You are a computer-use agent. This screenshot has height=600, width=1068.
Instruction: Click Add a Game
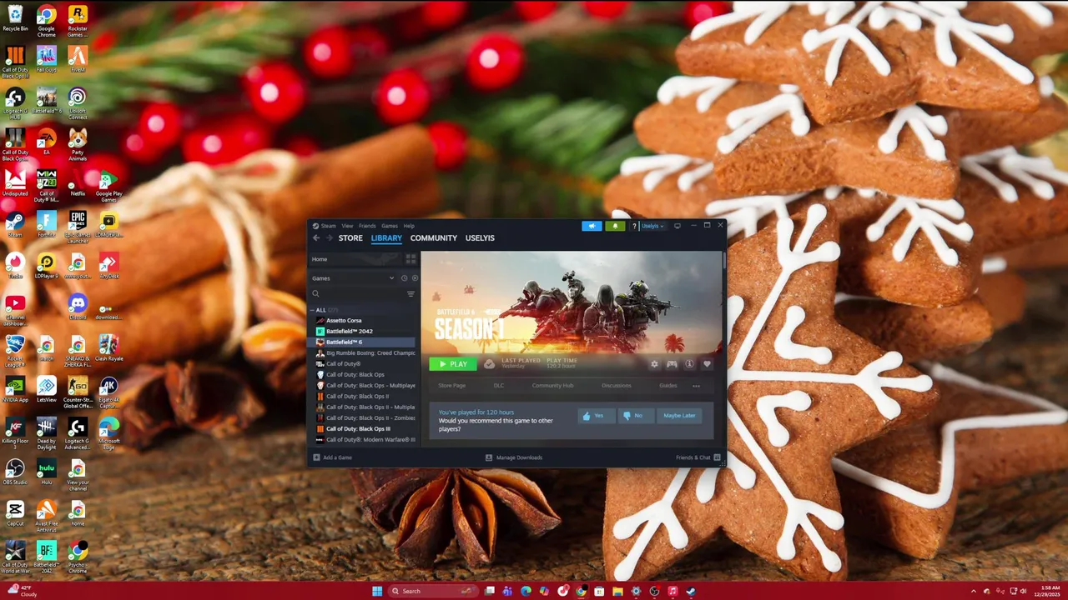coord(332,457)
